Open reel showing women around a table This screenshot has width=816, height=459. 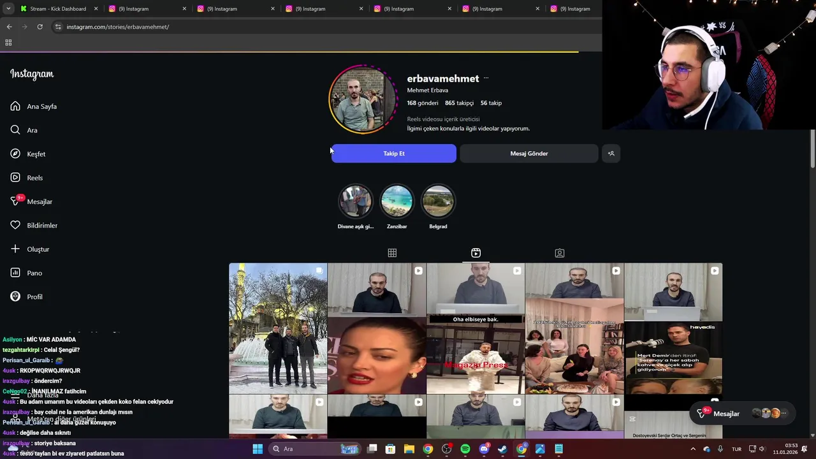click(x=574, y=328)
